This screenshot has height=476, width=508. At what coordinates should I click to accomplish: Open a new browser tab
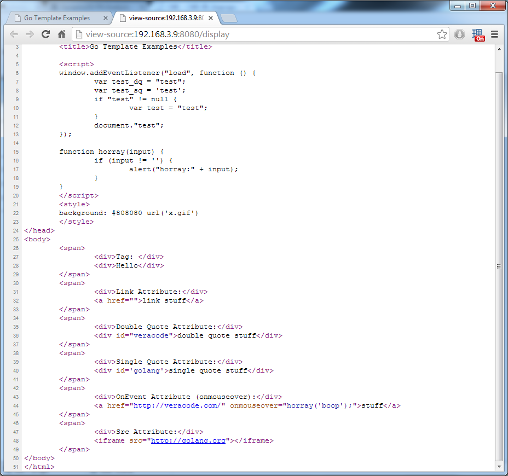229,19
